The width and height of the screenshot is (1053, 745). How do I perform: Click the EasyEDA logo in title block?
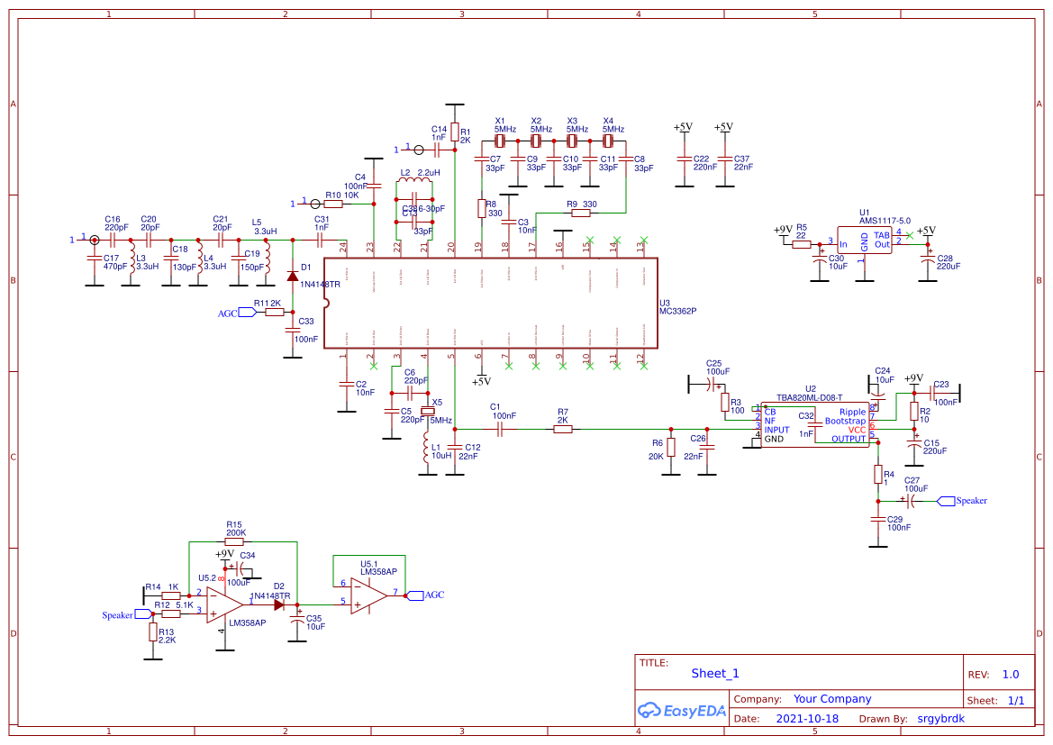[x=681, y=711]
